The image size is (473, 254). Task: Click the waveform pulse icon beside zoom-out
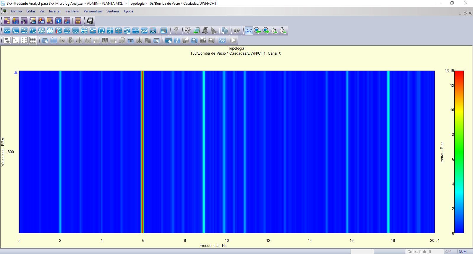222,40
